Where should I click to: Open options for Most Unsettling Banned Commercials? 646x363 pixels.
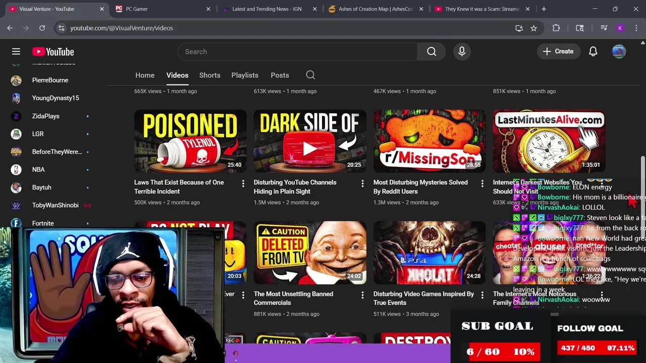362,295
